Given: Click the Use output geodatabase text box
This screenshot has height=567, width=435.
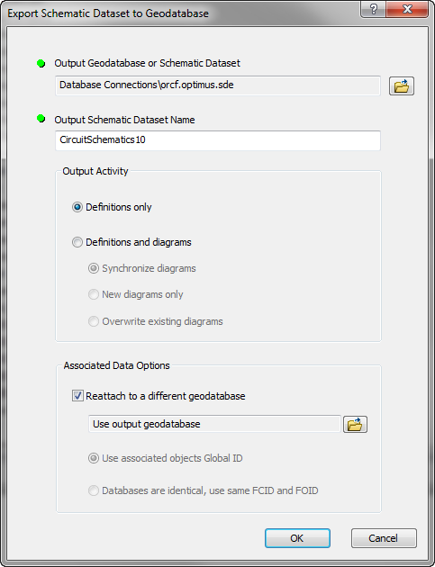Looking at the screenshot, I should [x=214, y=424].
